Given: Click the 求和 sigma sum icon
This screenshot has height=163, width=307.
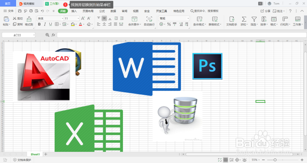Looking at the screenshot, I should tap(244, 19).
